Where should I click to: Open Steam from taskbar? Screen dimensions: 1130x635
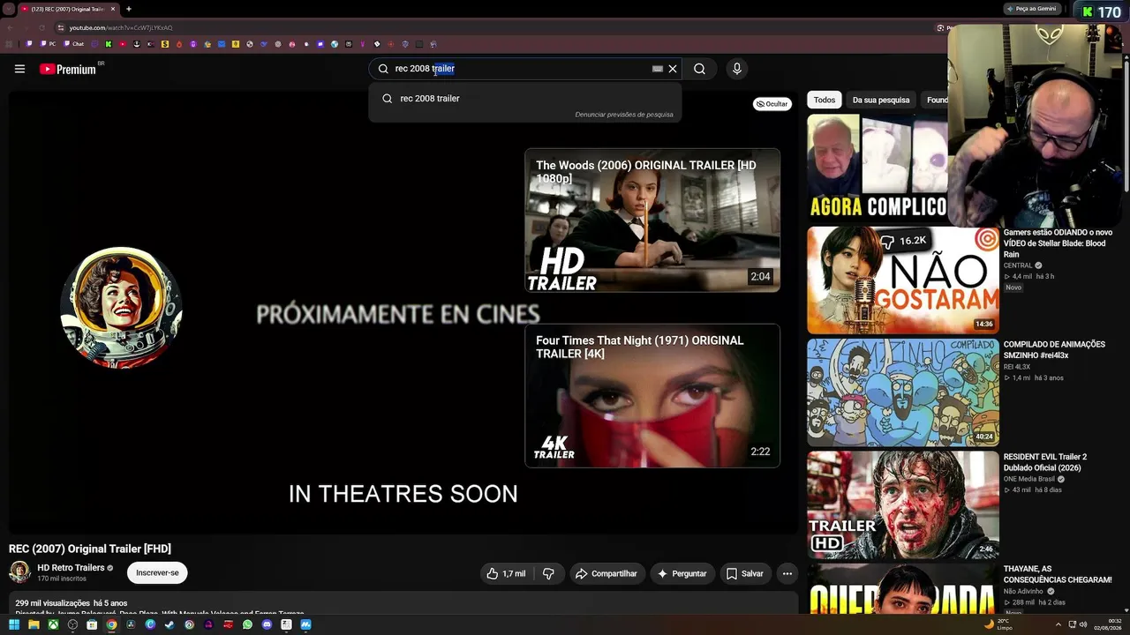point(169,624)
